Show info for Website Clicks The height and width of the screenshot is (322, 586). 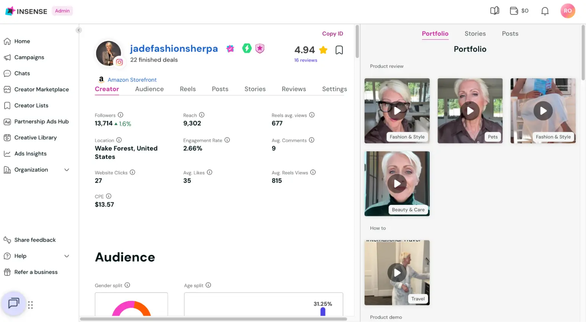[132, 172]
